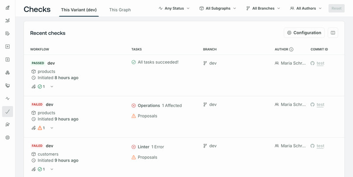Image resolution: width=353 pixels, height=177 pixels.
Task: Click the Launches rocket icon in sidebar
Action: 8,125
